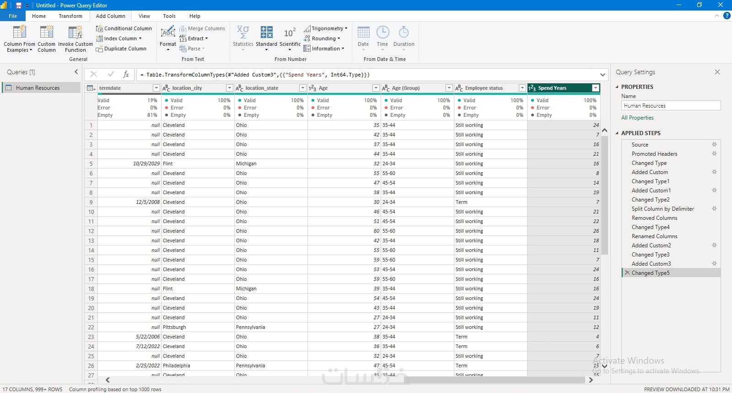The height and width of the screenshot is (393, 732).
Task: Open location_city column filter dropdown
Action: (229, 88)
